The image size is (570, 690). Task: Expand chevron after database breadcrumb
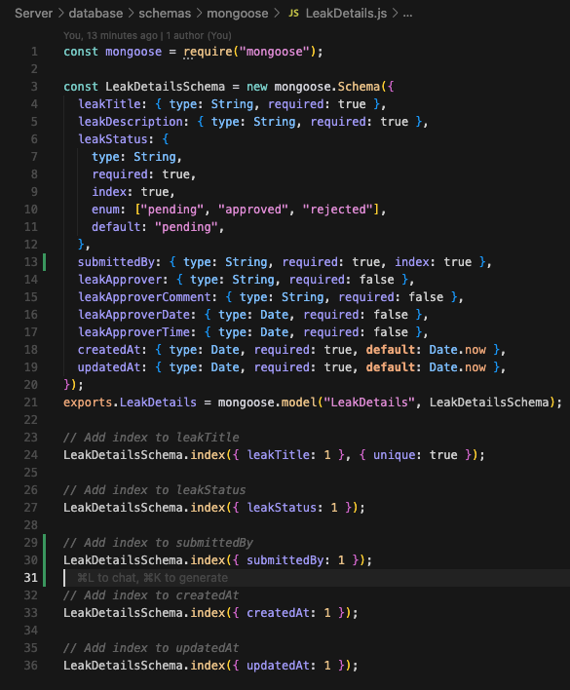[x=131, y=14]
